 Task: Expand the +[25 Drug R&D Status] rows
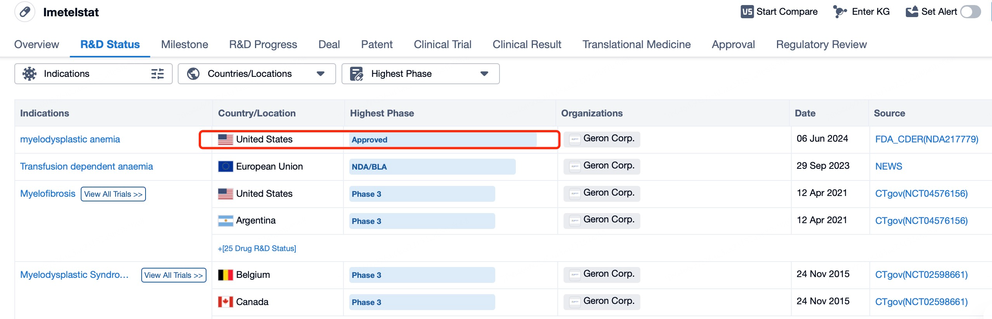pyautogui.click(x=257, y=248)
